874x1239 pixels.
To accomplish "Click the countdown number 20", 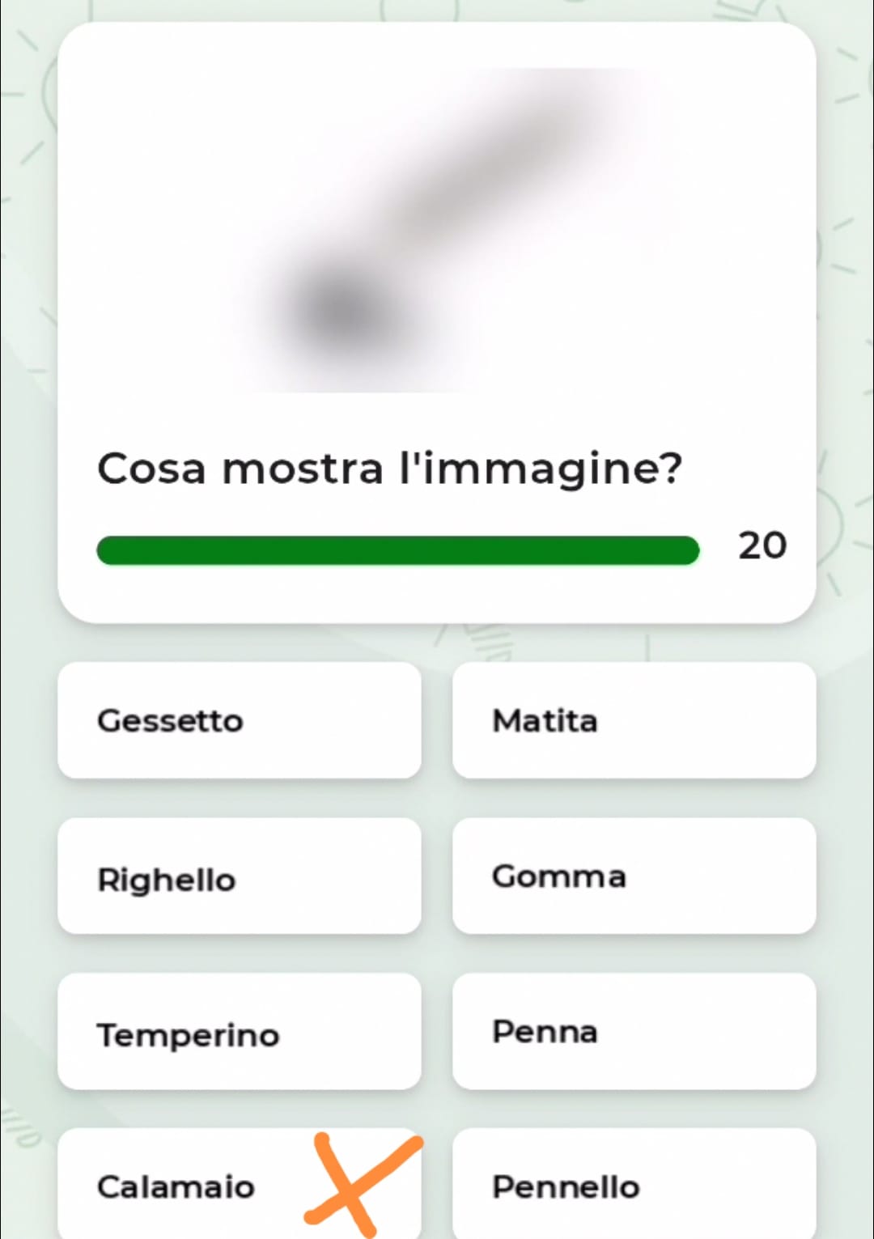I will 762,546.
